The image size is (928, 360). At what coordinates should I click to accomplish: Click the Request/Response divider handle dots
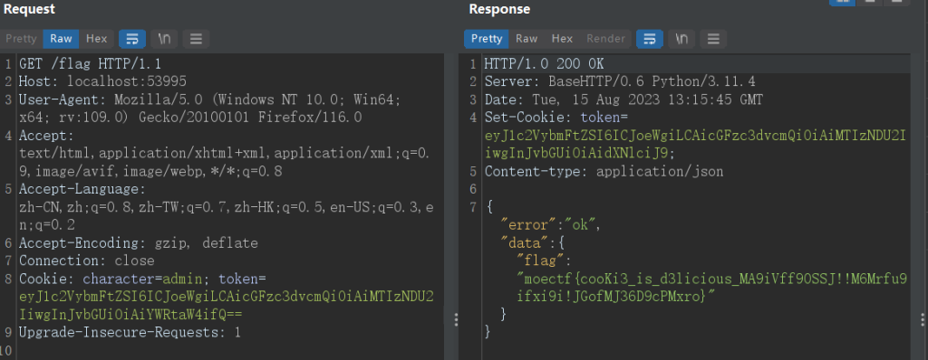[456, 319]
